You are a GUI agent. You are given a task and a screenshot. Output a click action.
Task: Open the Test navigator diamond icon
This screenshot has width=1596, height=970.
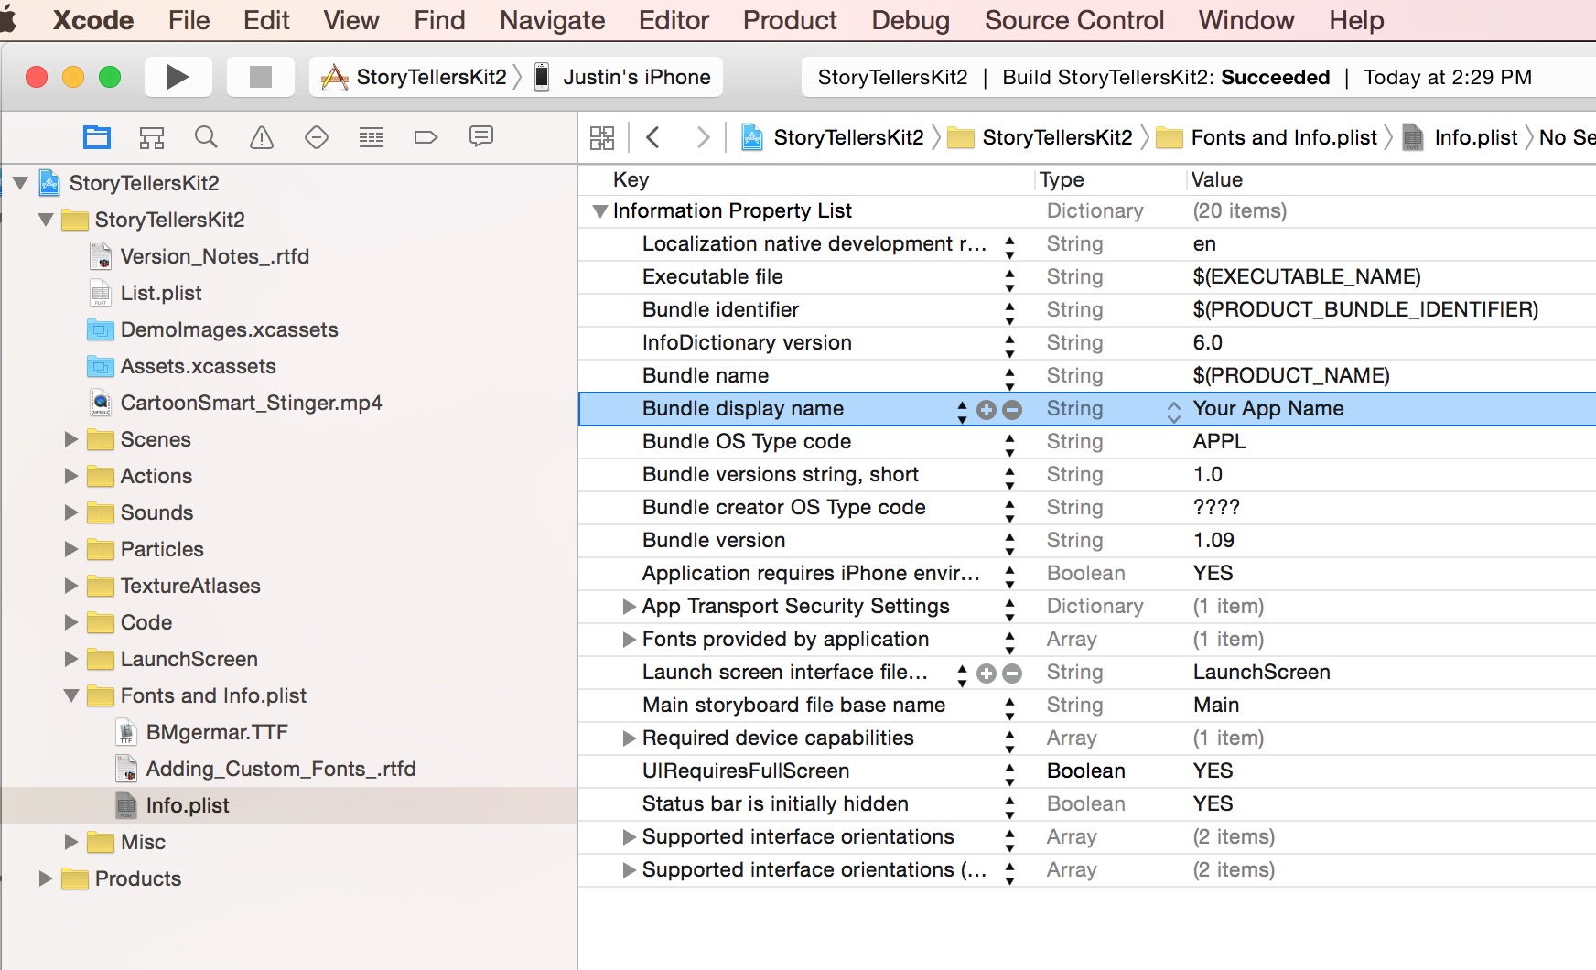click(x=317, y=137)
